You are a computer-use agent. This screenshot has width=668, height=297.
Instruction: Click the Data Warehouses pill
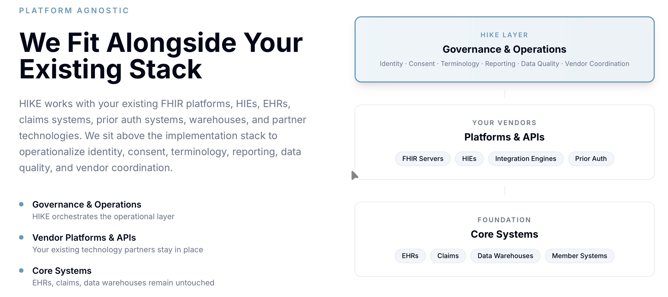[505, 256]
